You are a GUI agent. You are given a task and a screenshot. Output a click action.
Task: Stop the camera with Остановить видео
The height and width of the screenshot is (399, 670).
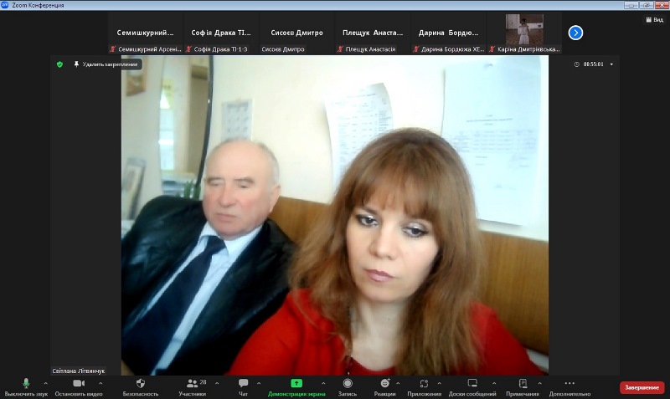pos(79,387)
